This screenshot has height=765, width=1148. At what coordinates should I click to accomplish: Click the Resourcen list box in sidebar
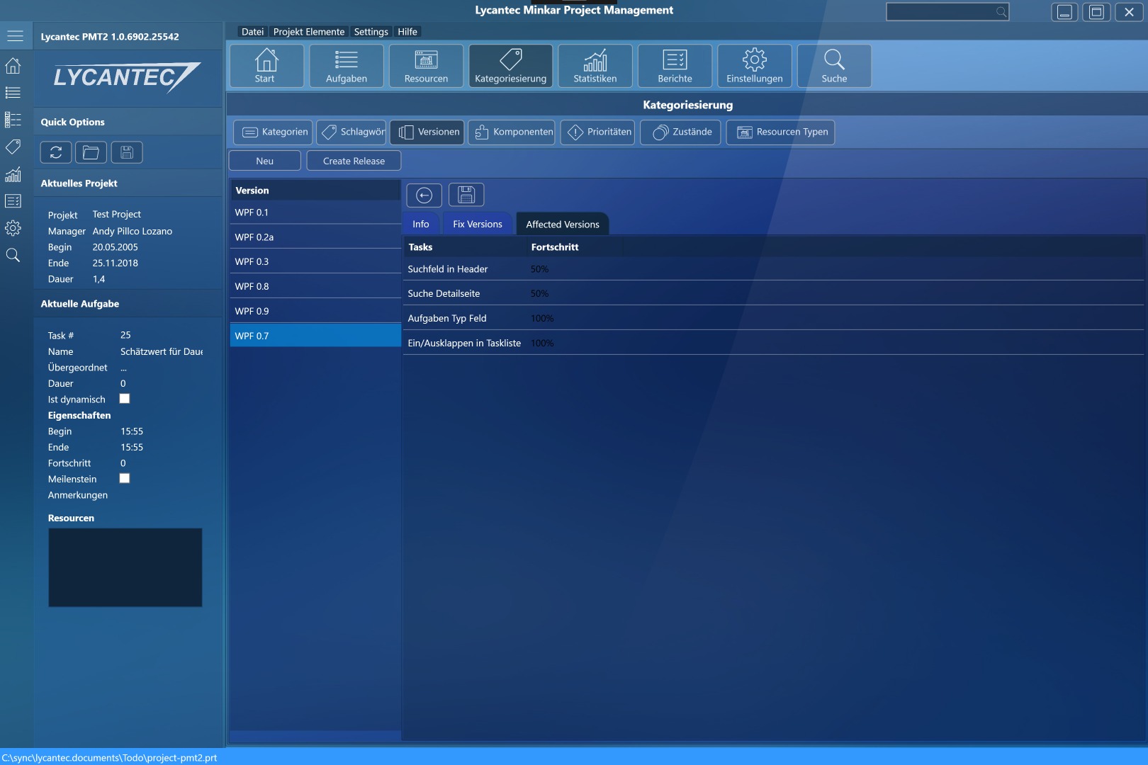point(125,567)
